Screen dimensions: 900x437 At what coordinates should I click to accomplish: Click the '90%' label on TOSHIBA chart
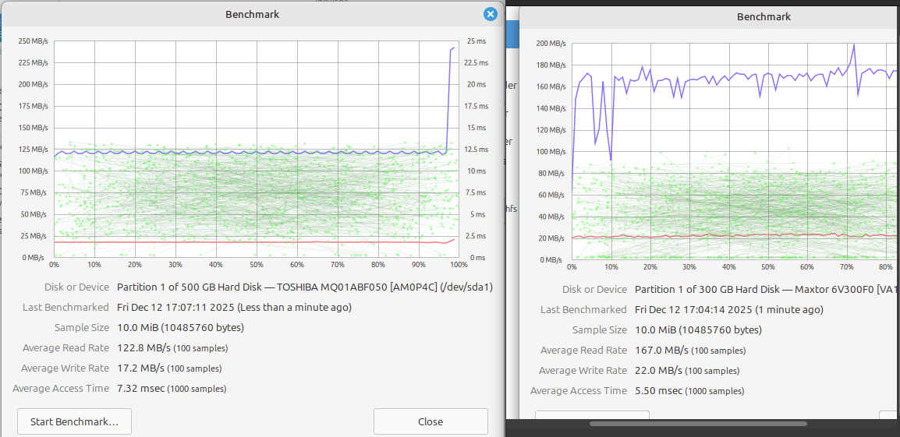point(419,265)
